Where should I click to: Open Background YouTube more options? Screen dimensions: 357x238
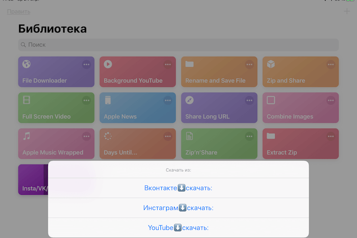tap(168, 64)
